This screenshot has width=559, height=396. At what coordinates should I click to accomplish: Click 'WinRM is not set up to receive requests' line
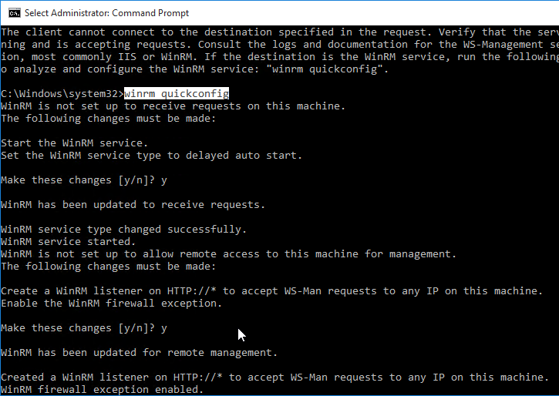(x=173, y=106)
